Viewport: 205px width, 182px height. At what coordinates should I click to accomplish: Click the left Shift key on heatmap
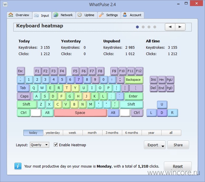pos(27,104)
